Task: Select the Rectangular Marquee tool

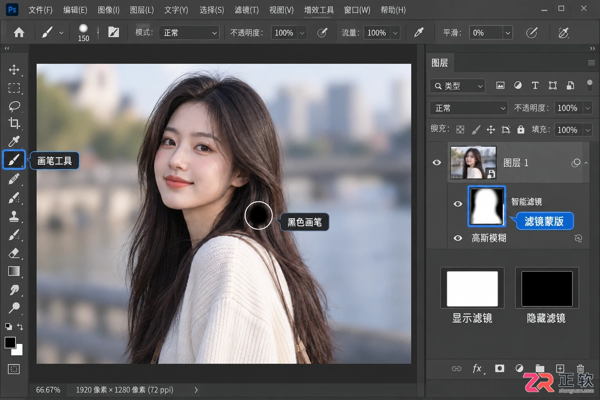Action: point(14,88)
